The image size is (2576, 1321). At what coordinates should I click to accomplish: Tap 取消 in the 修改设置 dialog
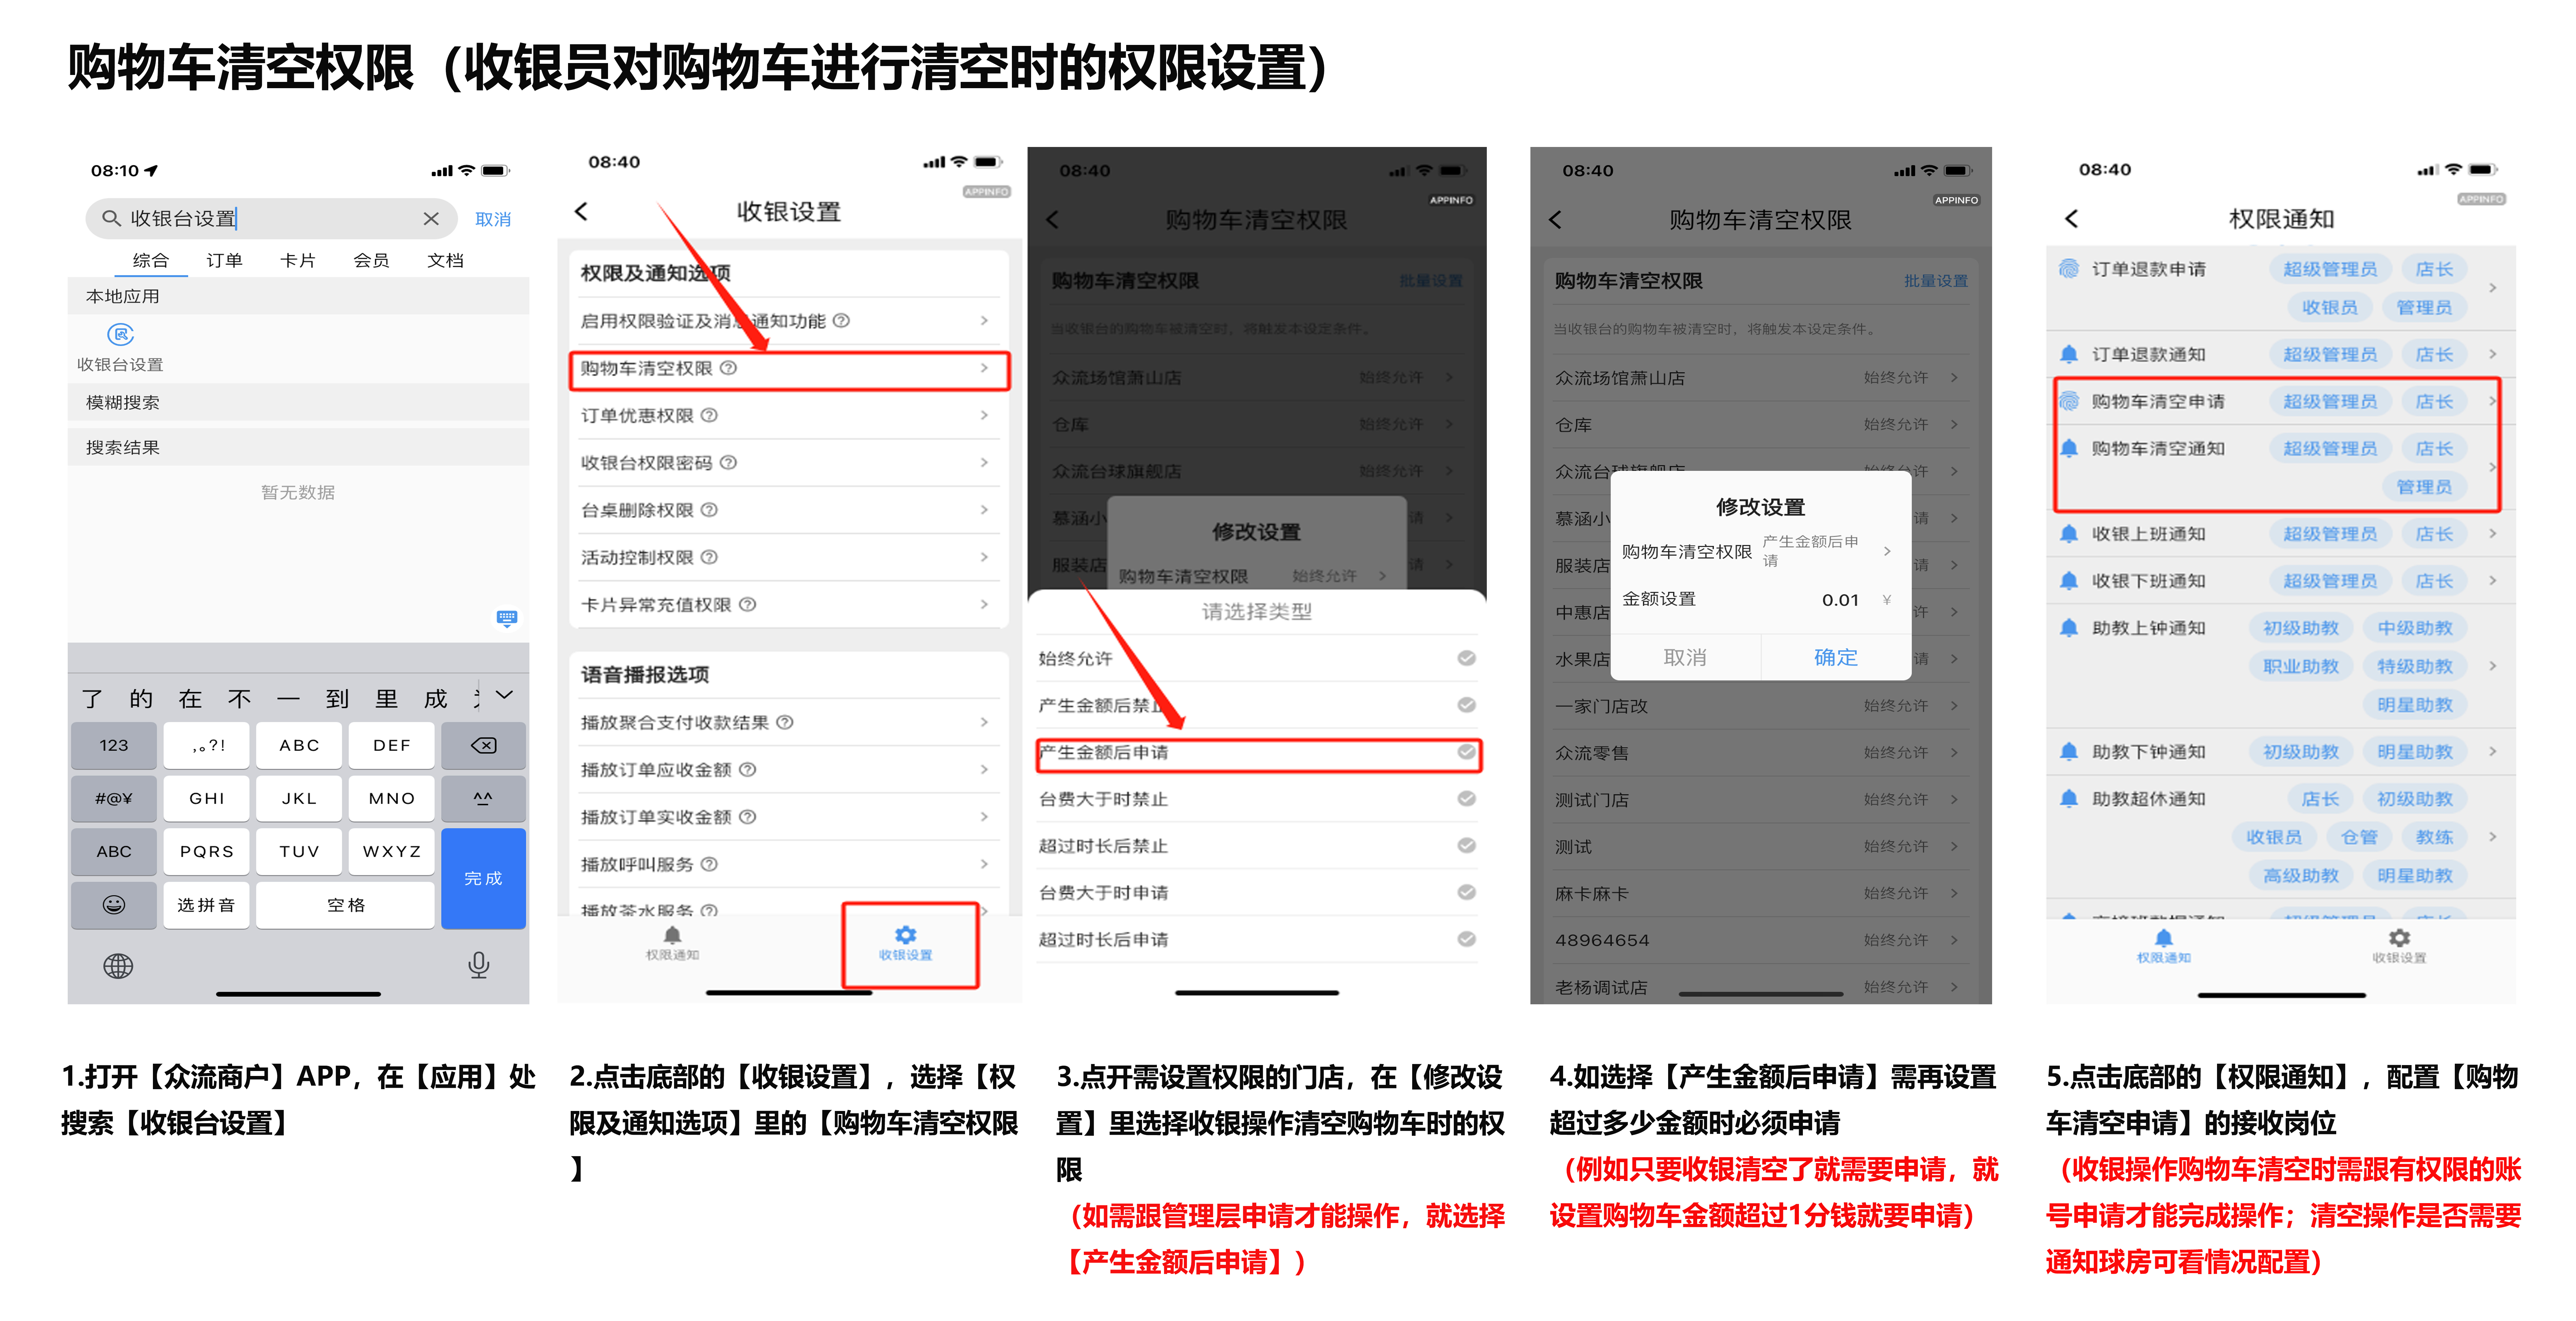1685,657
